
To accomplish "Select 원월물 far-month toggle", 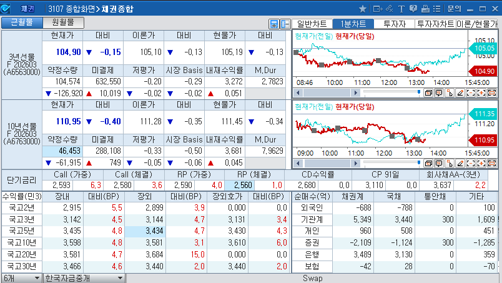I will coord(63,22).
